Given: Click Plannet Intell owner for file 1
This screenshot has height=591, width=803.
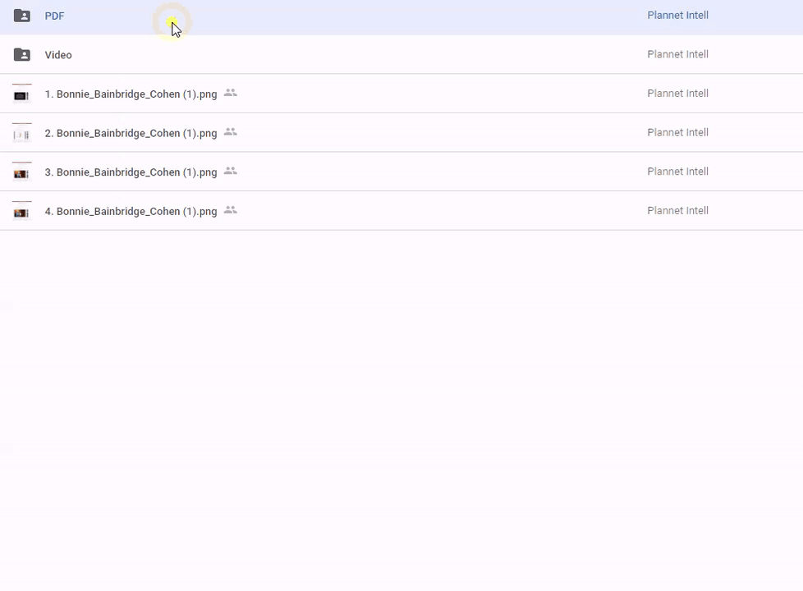Looking at the screenshot, I should click(x=677, y=94).
